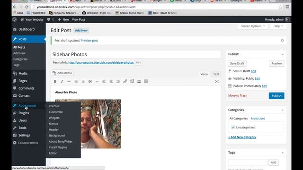Toggle bold formatting in editor toolbar
Screen dimensions: 303x170
point(55,81)
